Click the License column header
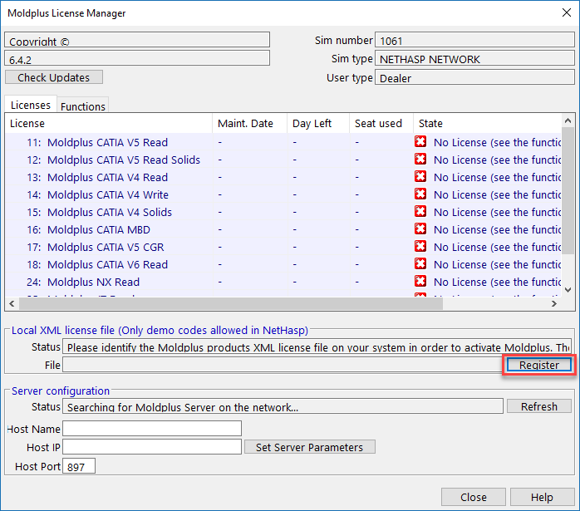The height and width of the screenshot is (511, 580). pyautogui.click(x=108, y=123)
